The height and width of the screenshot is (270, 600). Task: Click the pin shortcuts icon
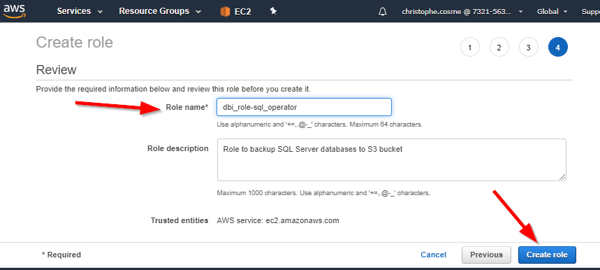(273, 11)
